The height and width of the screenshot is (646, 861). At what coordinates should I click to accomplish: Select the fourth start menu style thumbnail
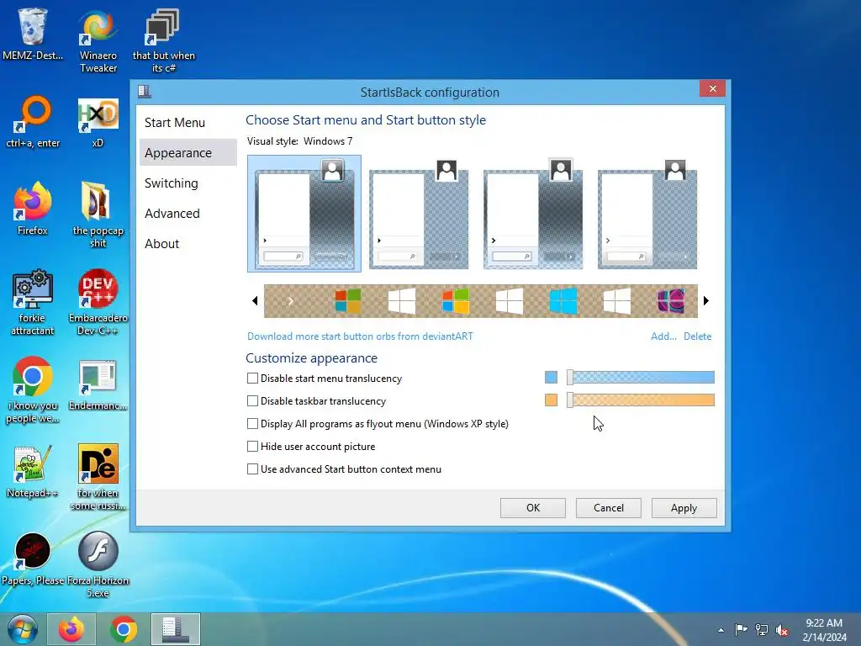647,213
